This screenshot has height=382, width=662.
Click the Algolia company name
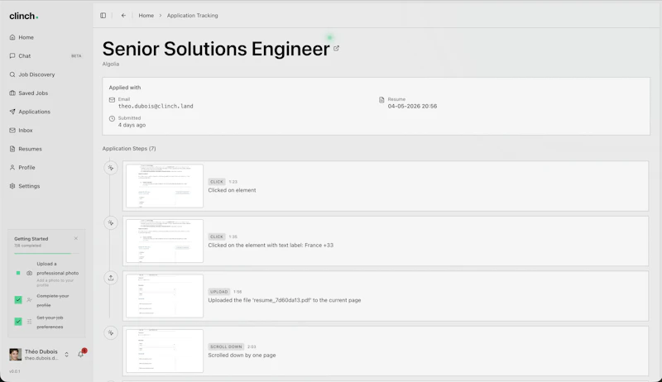111,64
